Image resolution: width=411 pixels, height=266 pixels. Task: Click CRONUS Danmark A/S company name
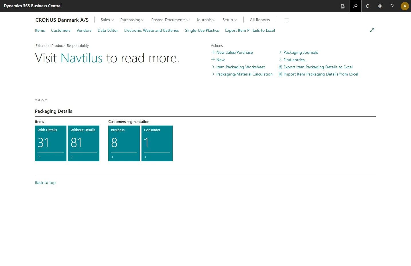(x=62, y=20)
